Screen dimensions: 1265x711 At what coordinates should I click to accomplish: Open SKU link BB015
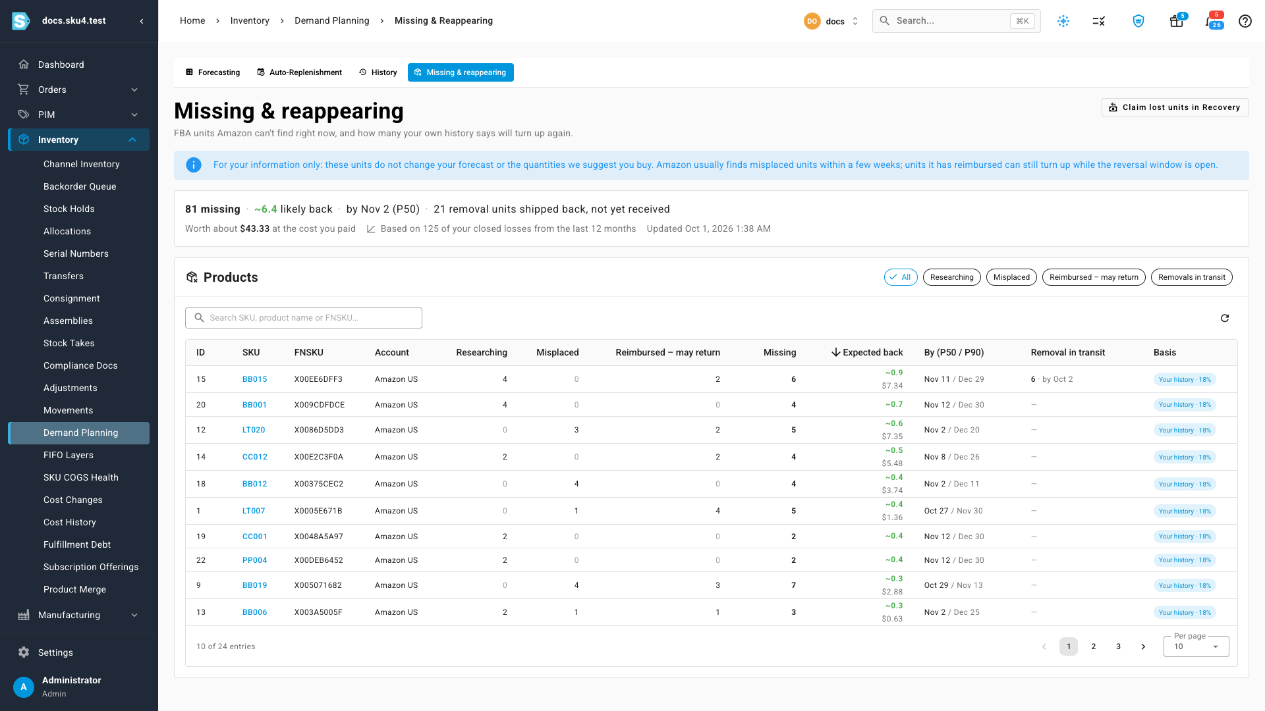pos(255,379)
